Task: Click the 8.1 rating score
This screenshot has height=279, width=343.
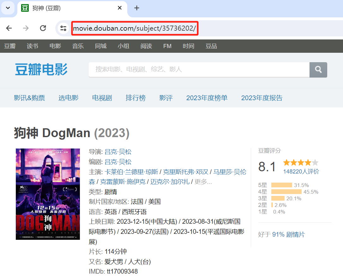Action: point(267,167)
